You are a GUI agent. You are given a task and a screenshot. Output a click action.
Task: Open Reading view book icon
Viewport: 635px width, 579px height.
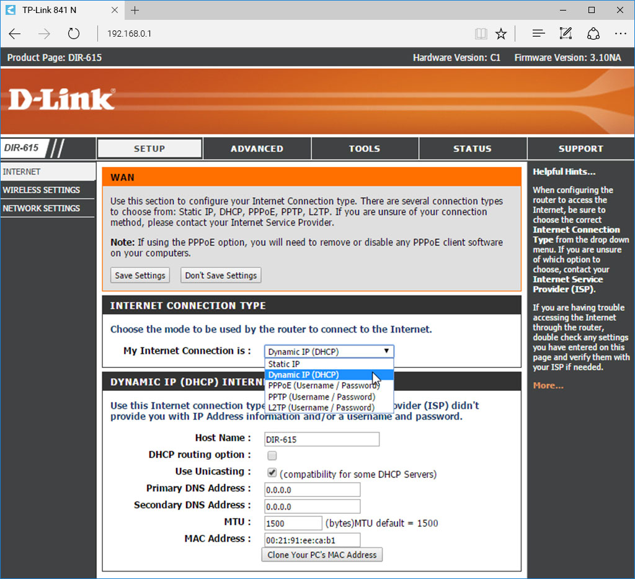481,34
